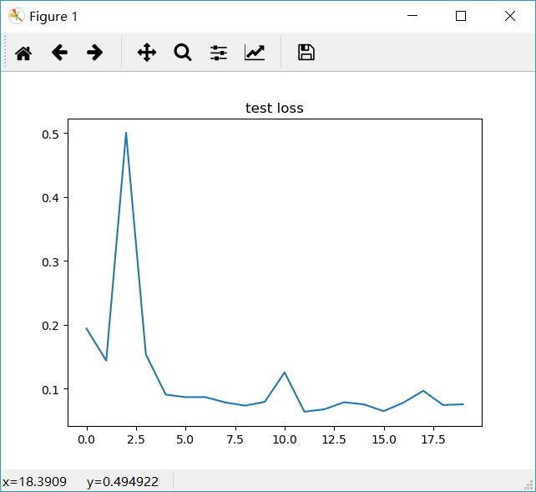
Task: Click the y-axis tick label 0.2
Action: [50, 326]
